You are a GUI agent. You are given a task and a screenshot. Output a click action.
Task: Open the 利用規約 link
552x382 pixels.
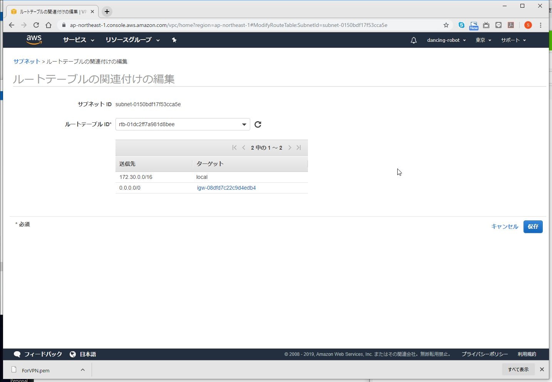(x=527, y=354)
